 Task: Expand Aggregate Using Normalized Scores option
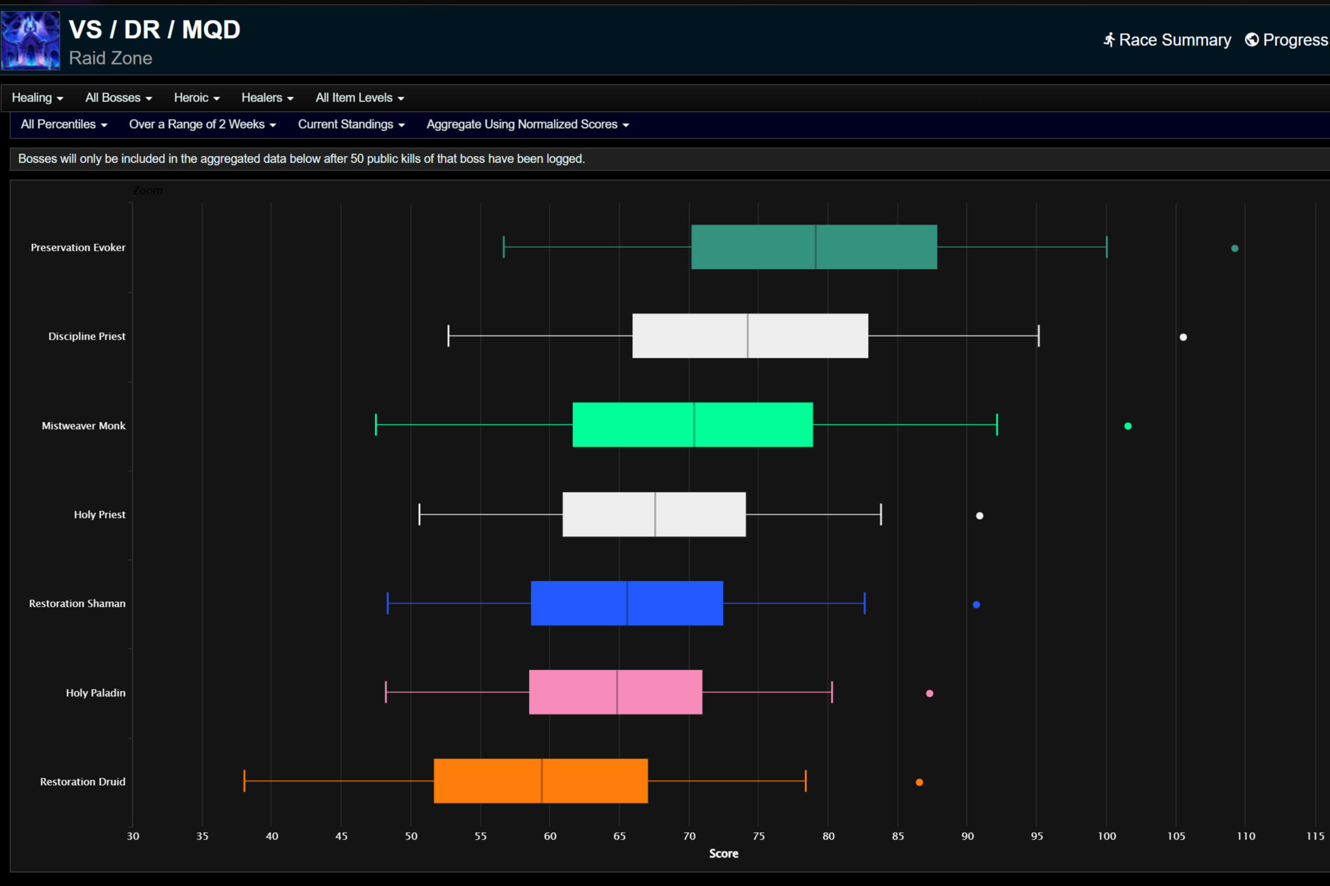528,124
